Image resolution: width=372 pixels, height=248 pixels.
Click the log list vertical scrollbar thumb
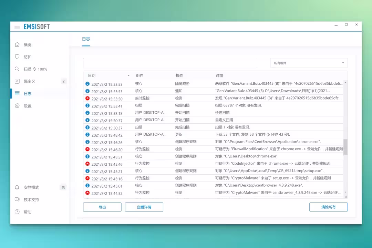345,147
